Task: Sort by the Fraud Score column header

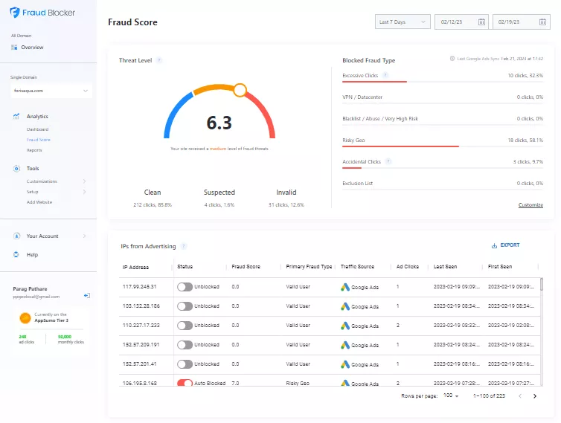Action: point(246,267)
